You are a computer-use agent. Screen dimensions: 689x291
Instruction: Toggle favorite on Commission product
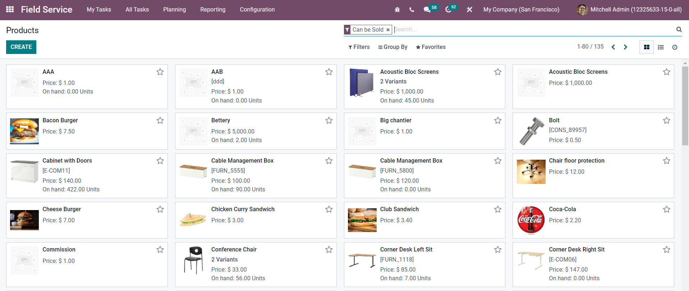[160, 250]
